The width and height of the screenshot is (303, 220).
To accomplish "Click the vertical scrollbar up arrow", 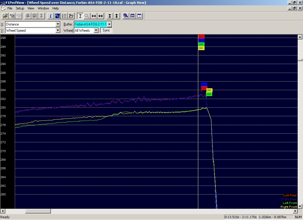I will point(300,37).
